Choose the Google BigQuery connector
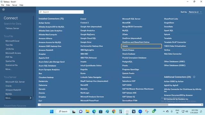The width and height of the screenshot is (205, 115). 87,34
